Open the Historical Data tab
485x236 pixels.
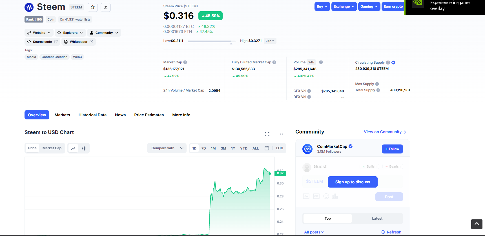pos(92,115)
